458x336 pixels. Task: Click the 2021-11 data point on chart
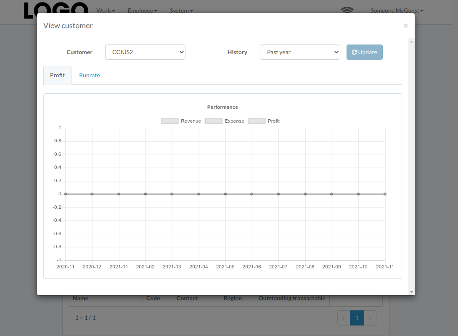point(385,194)
